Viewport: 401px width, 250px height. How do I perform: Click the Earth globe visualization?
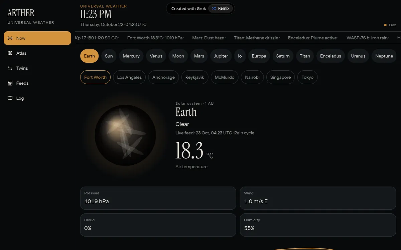pos(125,135)
